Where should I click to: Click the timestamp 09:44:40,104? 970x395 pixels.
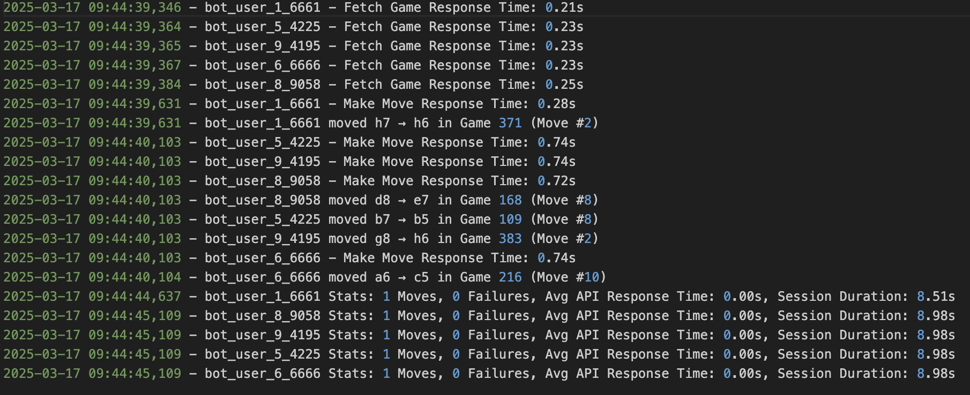[135, 277]
